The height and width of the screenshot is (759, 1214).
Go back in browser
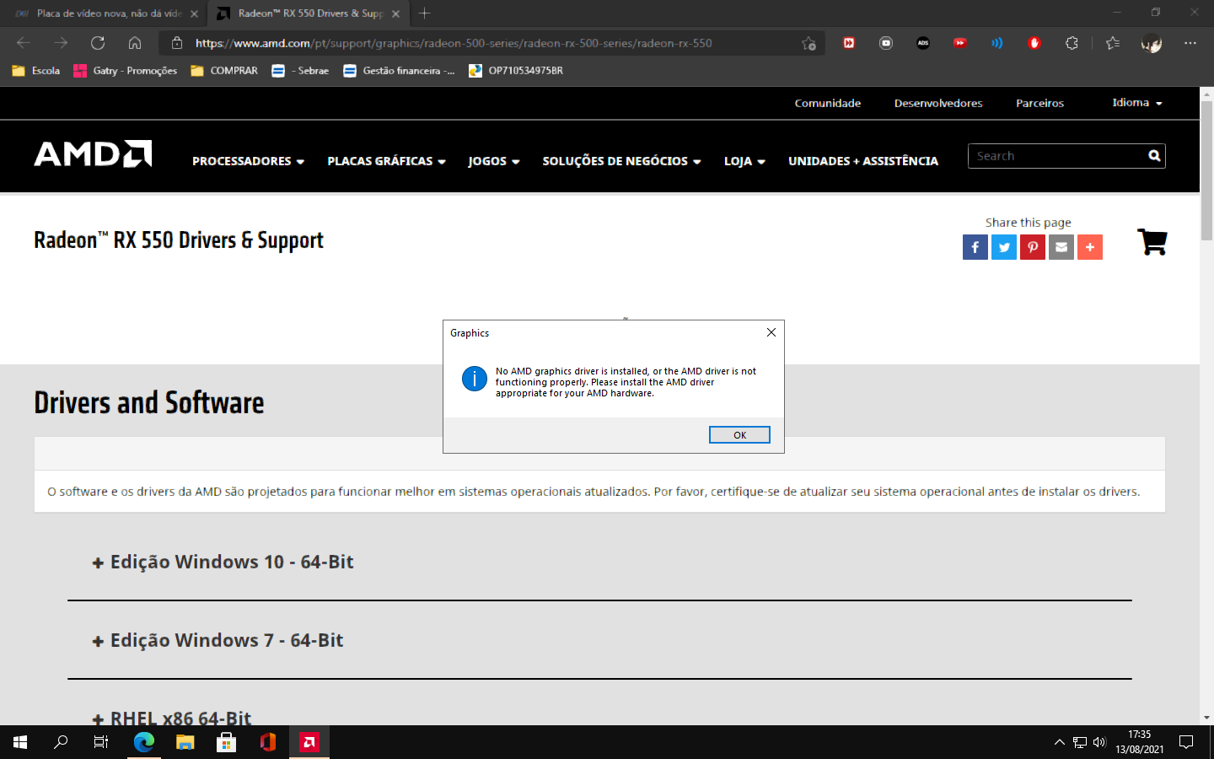click(24, 43)
